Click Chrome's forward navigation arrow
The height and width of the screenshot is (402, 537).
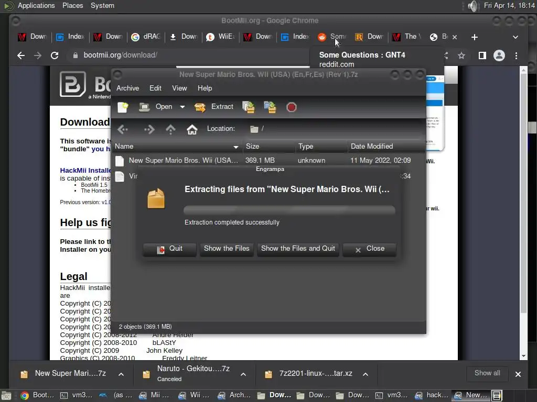pos(38,55)
